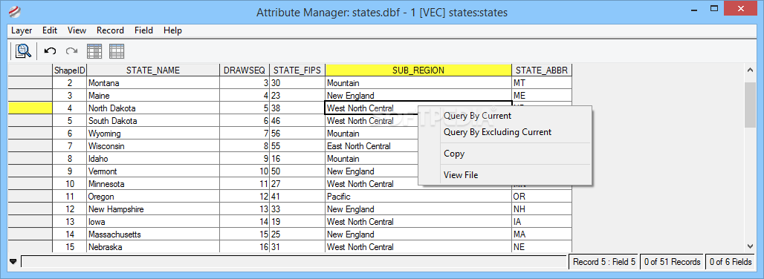Image resolution: width=764 pixels, height=279 pixels.
Task: Click the second table grid toolbar icon
Action: (117, 50)
